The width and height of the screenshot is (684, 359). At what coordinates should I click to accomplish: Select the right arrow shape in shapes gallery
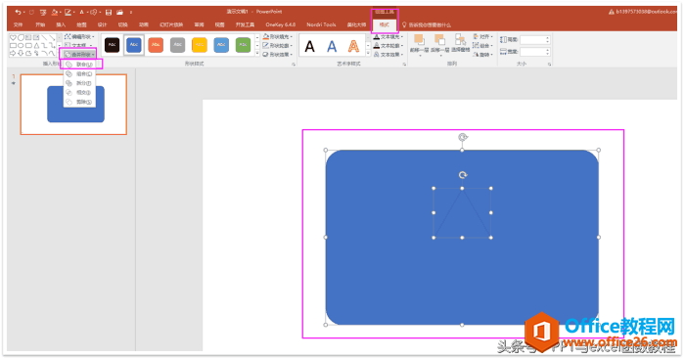pos(13,53)
